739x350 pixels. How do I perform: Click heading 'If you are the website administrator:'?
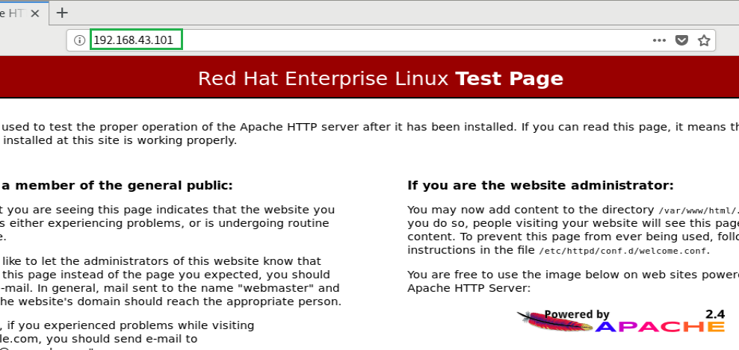coord(540,185)
